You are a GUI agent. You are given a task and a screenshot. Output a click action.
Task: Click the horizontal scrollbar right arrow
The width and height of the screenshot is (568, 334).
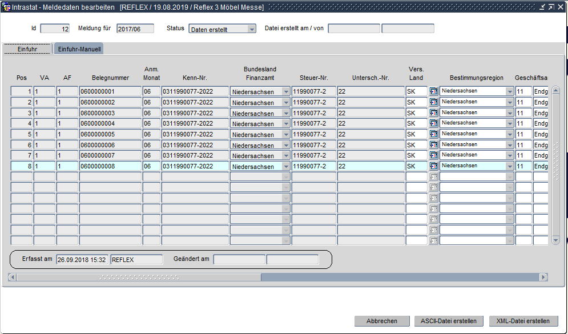click(x=543, y=277)
